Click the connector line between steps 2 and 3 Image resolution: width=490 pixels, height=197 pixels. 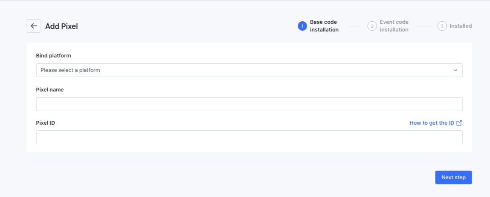coord(423,26)
